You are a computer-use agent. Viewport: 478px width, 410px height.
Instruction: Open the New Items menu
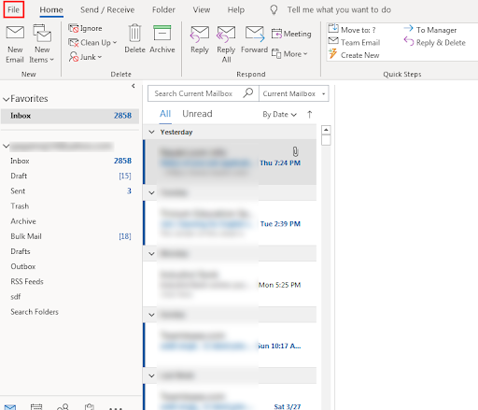pos(42,44)
